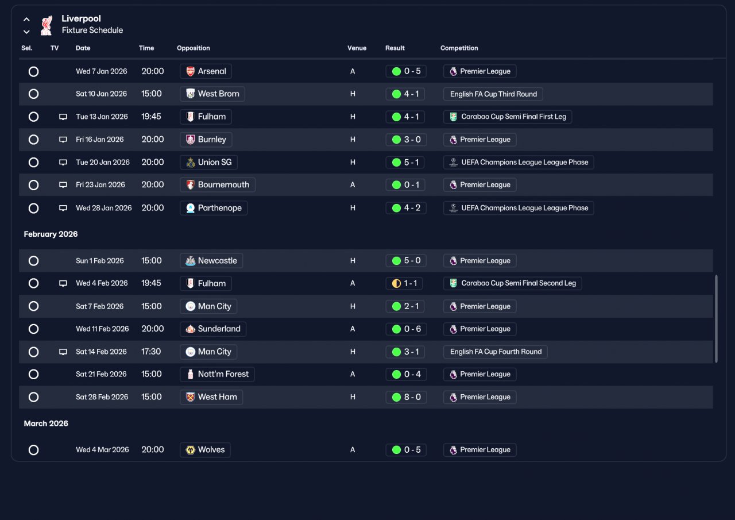Sort by the Venue column header
This screenshot has width=735, height=520.
357,48
